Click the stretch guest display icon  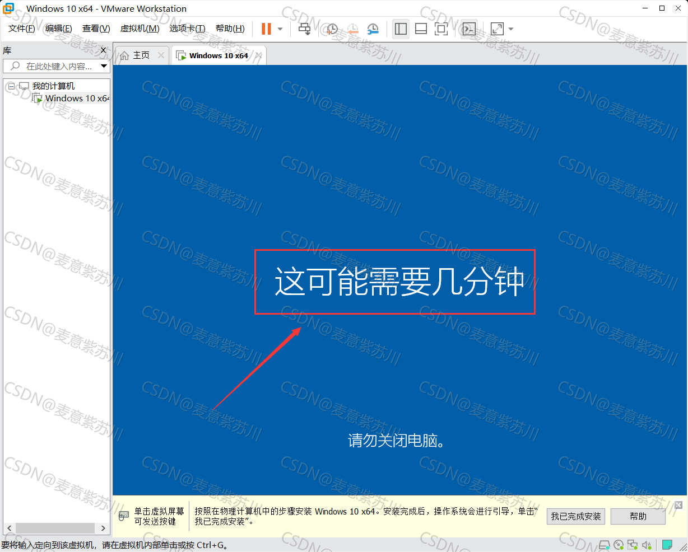coord(497,29)
